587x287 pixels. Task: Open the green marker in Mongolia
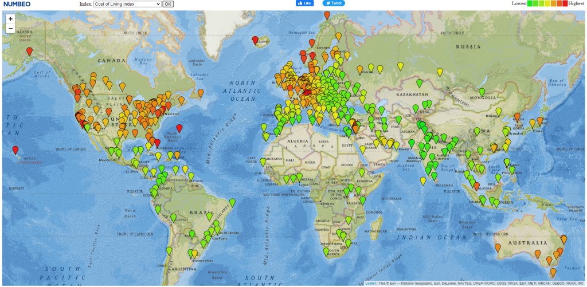click(x=482, y=92)
